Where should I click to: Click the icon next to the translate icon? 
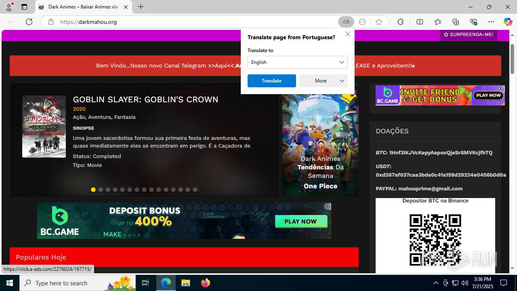[x=362, y=22]
